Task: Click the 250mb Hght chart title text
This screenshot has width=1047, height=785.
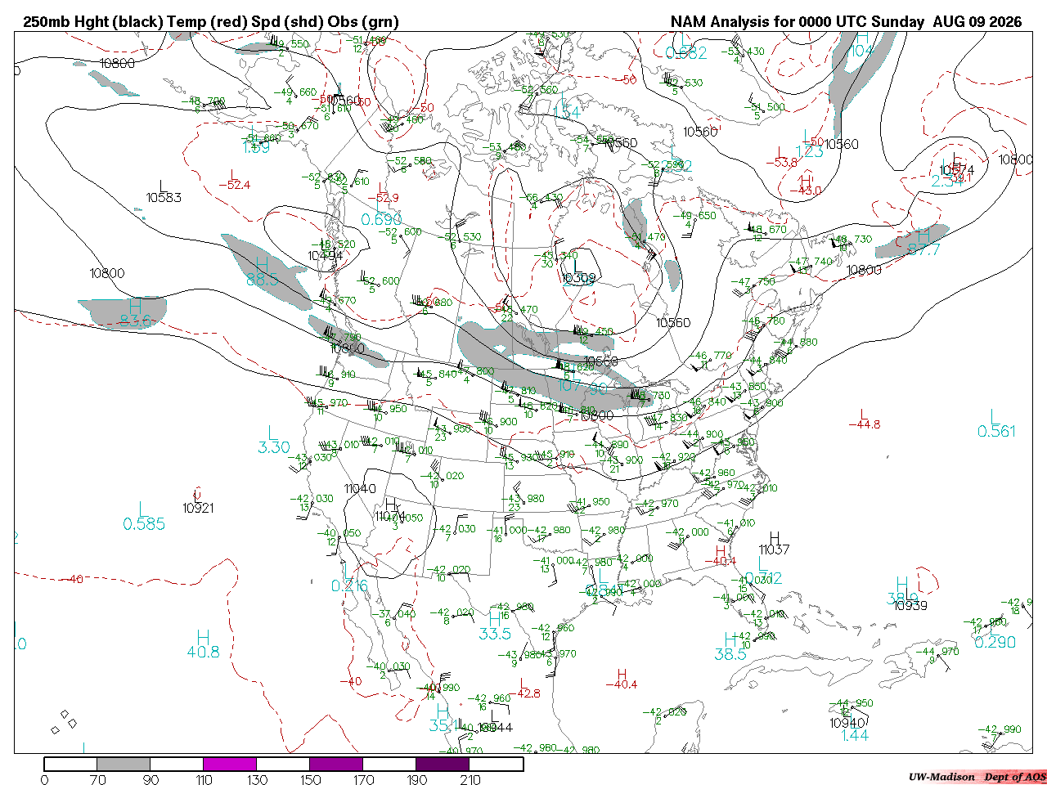Action: [211, 22]
